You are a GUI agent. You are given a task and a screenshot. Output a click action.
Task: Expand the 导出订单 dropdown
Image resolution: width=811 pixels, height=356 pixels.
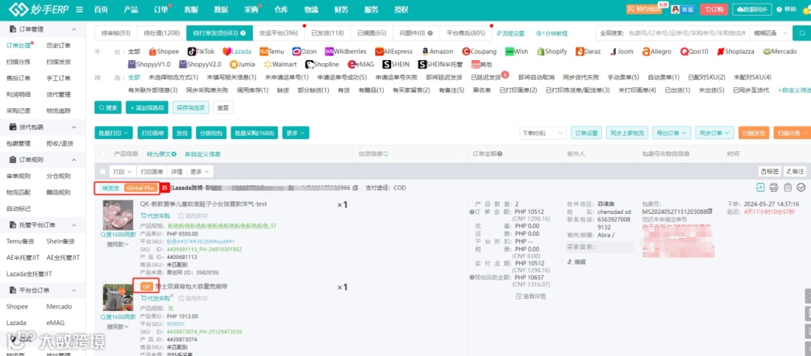672,133
